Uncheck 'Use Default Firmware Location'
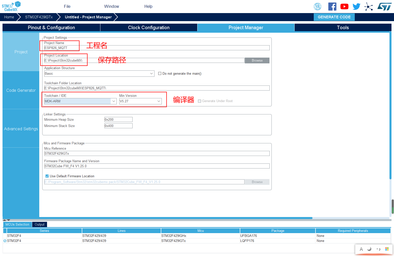394x256 pixels. coord(47,176)
